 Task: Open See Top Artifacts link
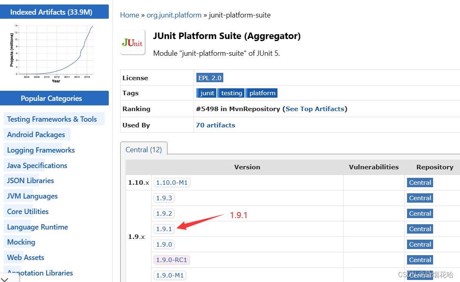(x=315, y=109)
